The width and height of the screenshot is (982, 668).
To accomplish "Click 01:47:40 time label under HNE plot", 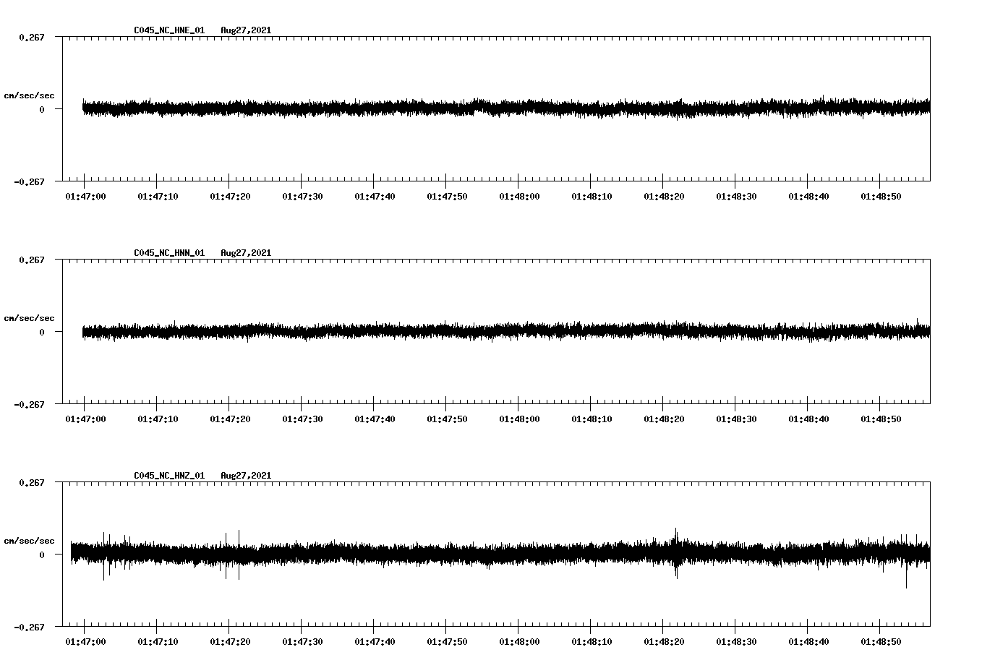I will click(375, 196).
